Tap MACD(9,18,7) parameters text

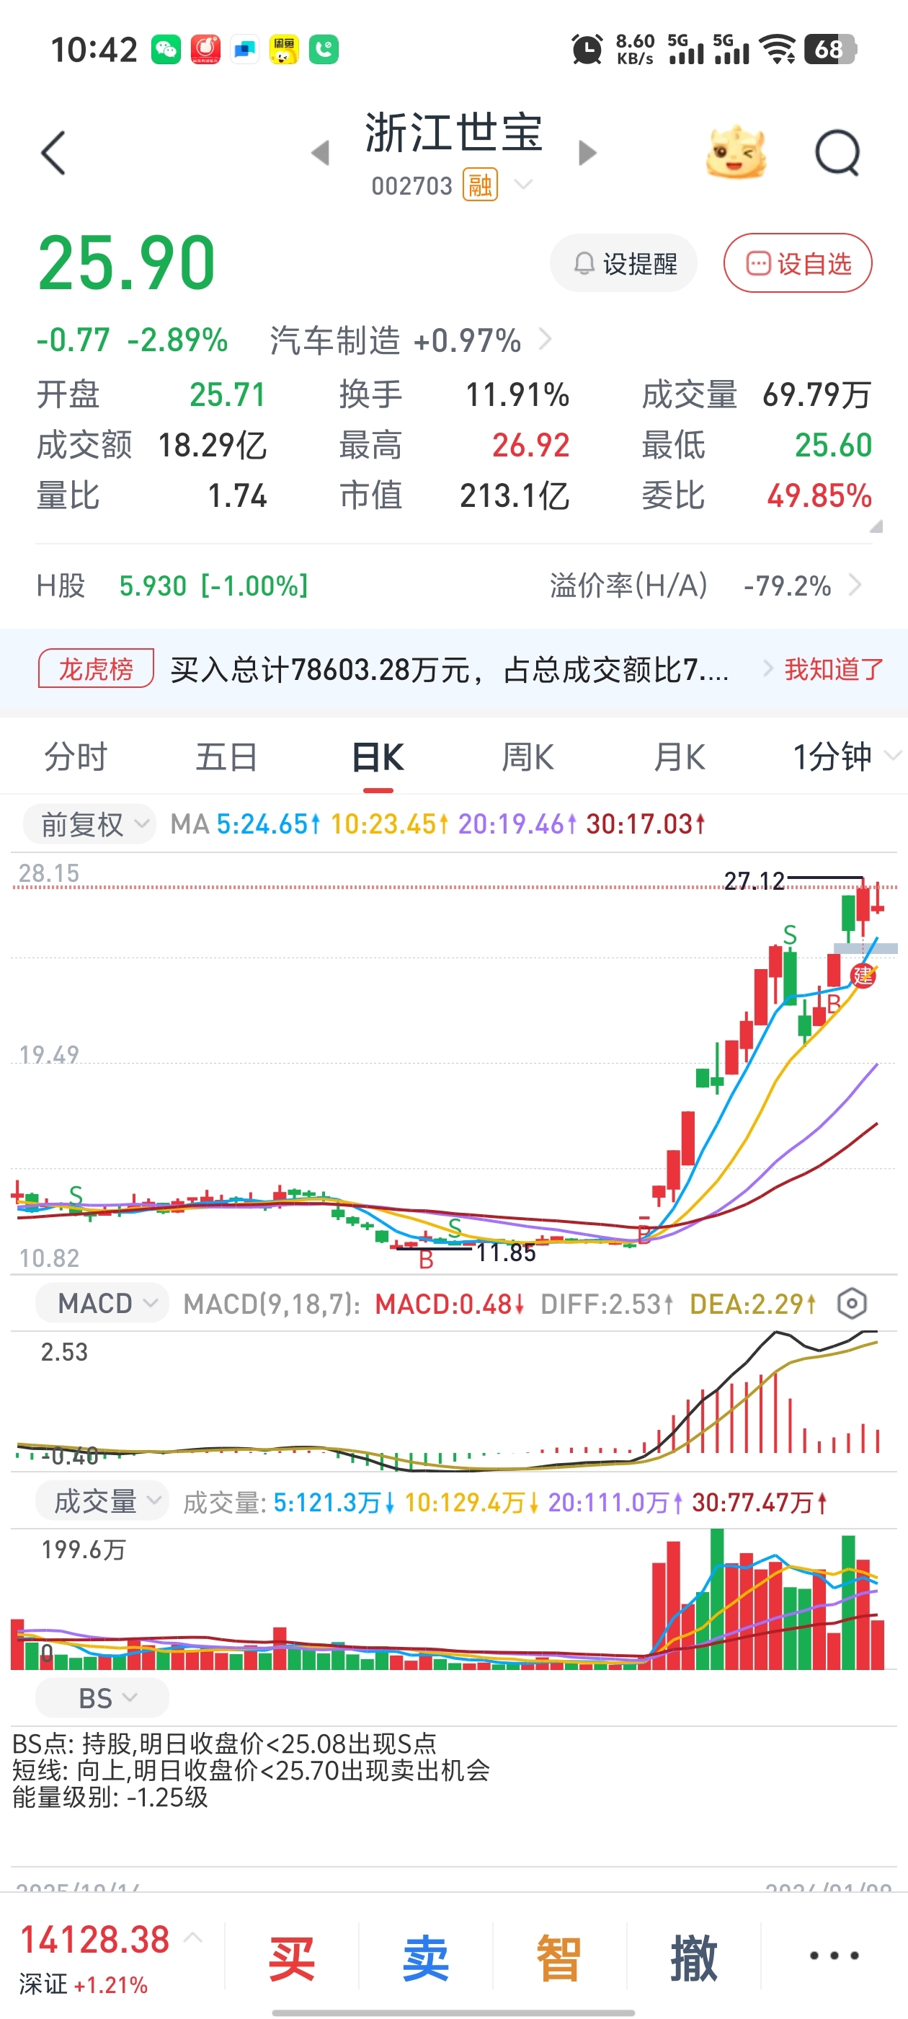pos(272,1304)
